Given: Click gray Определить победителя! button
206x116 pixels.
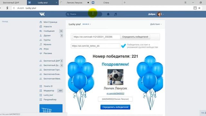Looking at the screenshot, I should coord(135,37).
